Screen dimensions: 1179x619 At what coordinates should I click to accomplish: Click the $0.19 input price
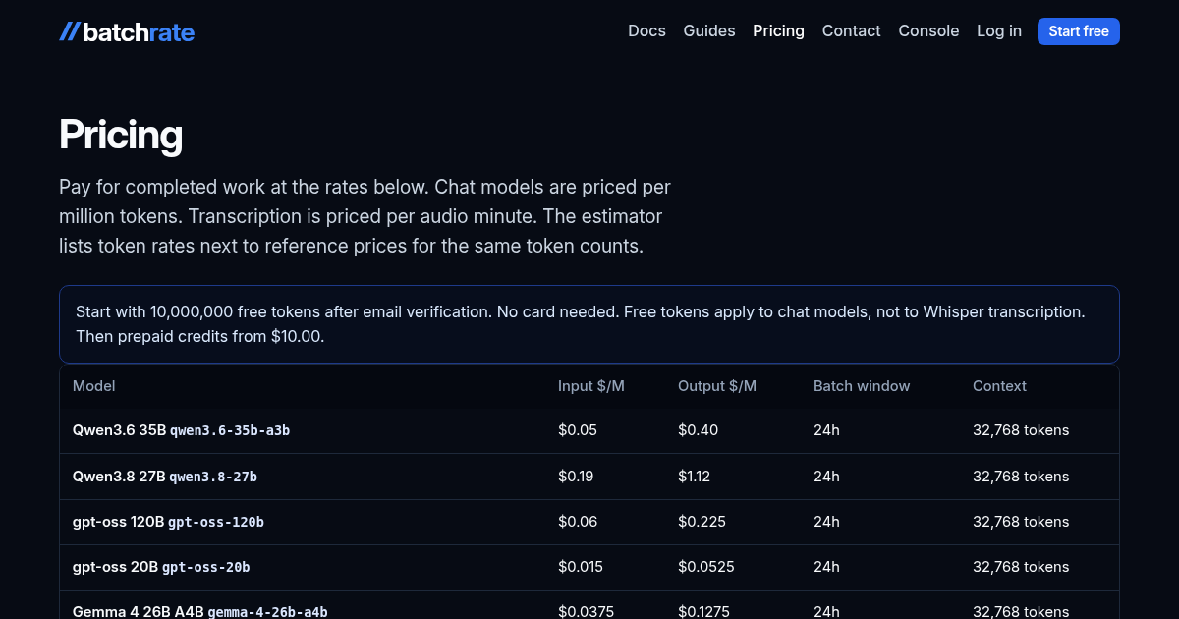tap(577, 477)
